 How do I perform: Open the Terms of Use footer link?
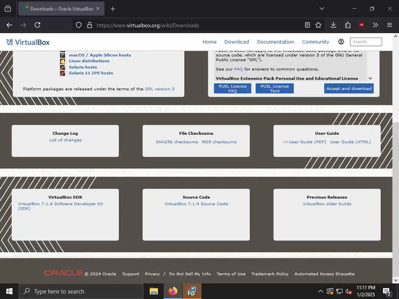click(x=231, y=274)
